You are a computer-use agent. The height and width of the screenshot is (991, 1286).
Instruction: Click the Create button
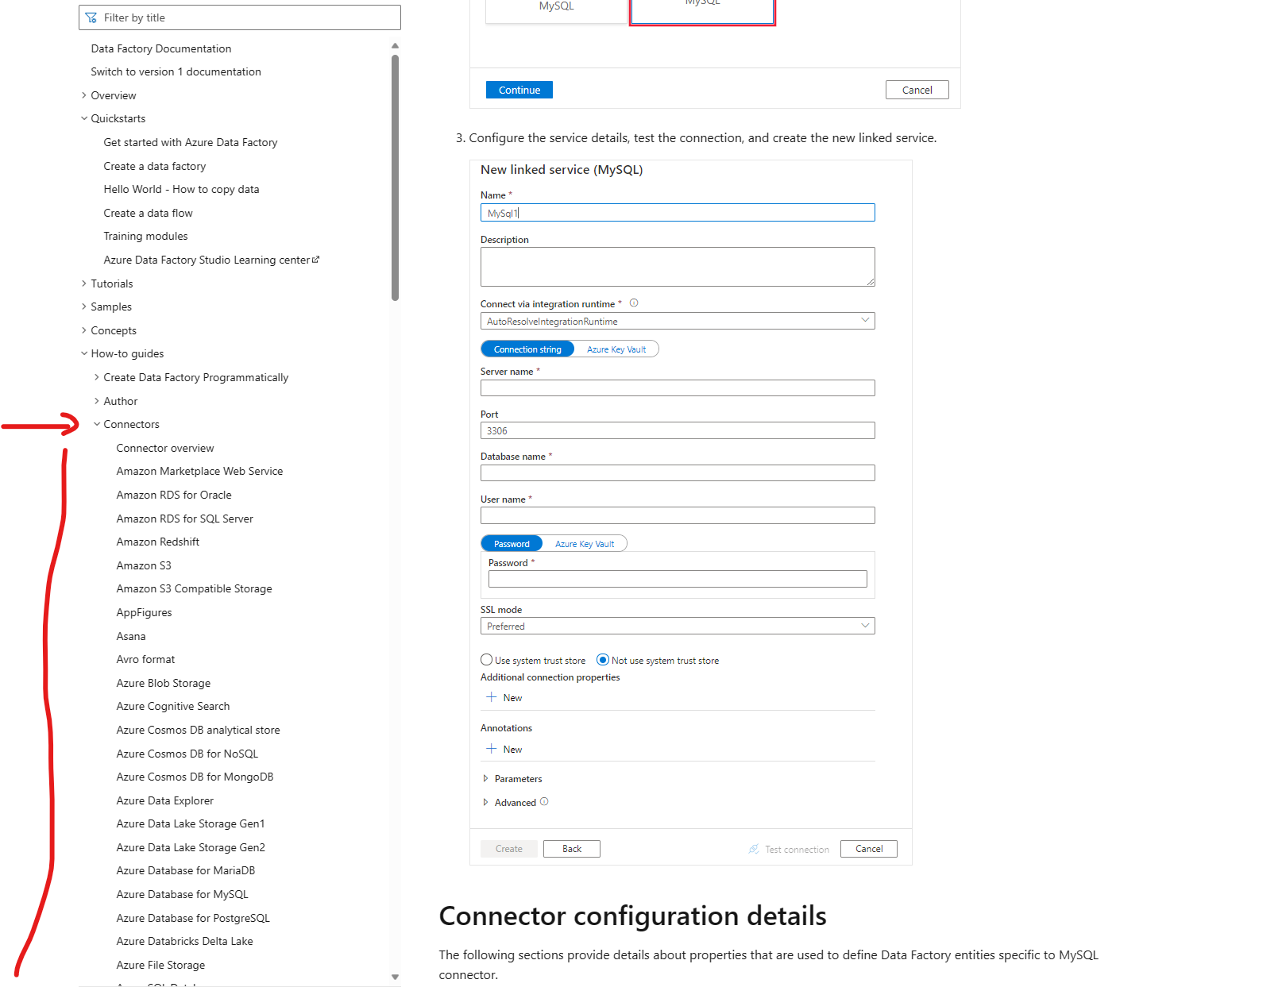[509, 849]
